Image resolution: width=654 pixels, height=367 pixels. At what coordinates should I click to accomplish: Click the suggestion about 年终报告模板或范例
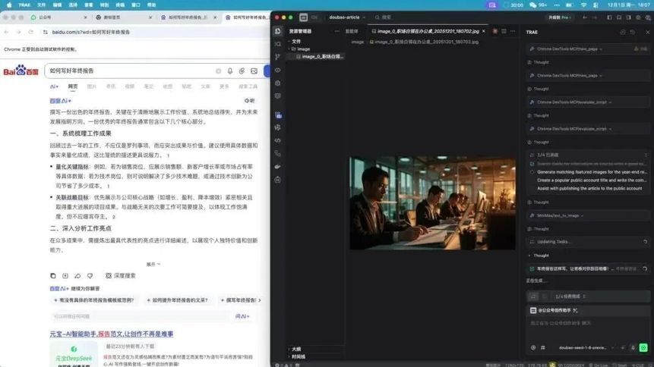[94, 300]
